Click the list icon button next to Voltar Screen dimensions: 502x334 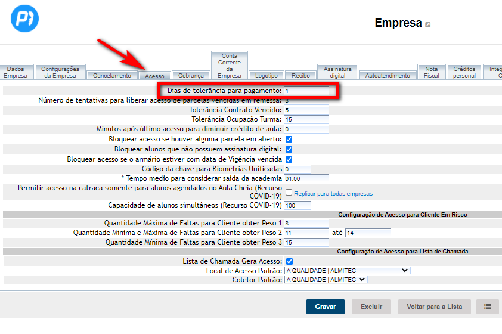(x=487, y=307)
